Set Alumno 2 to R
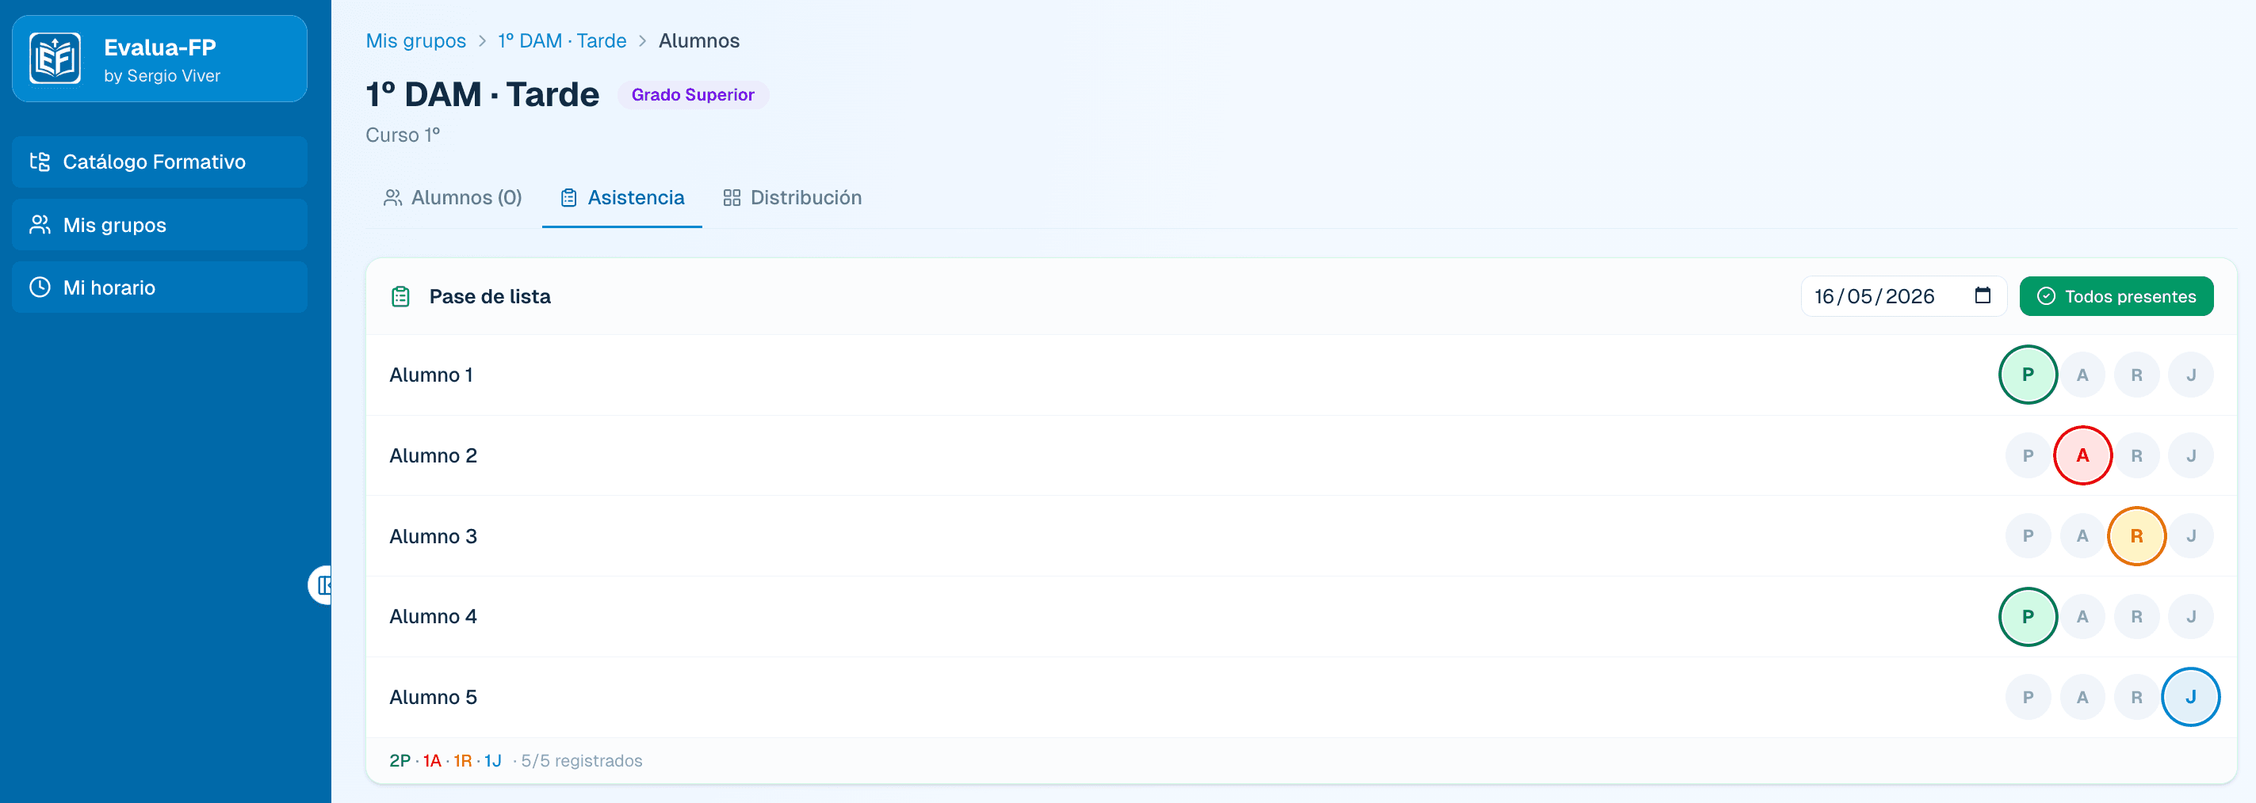Viewport: 2256px width, 803px height. (x=2136, y=455)
